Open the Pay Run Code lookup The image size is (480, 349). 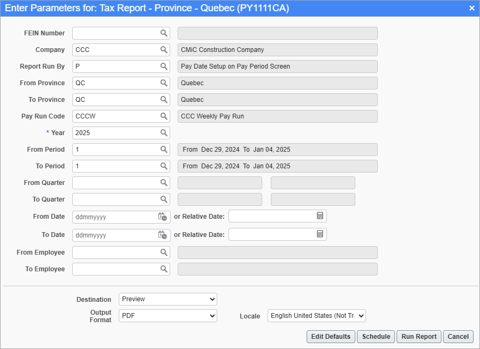coord(164,116)
